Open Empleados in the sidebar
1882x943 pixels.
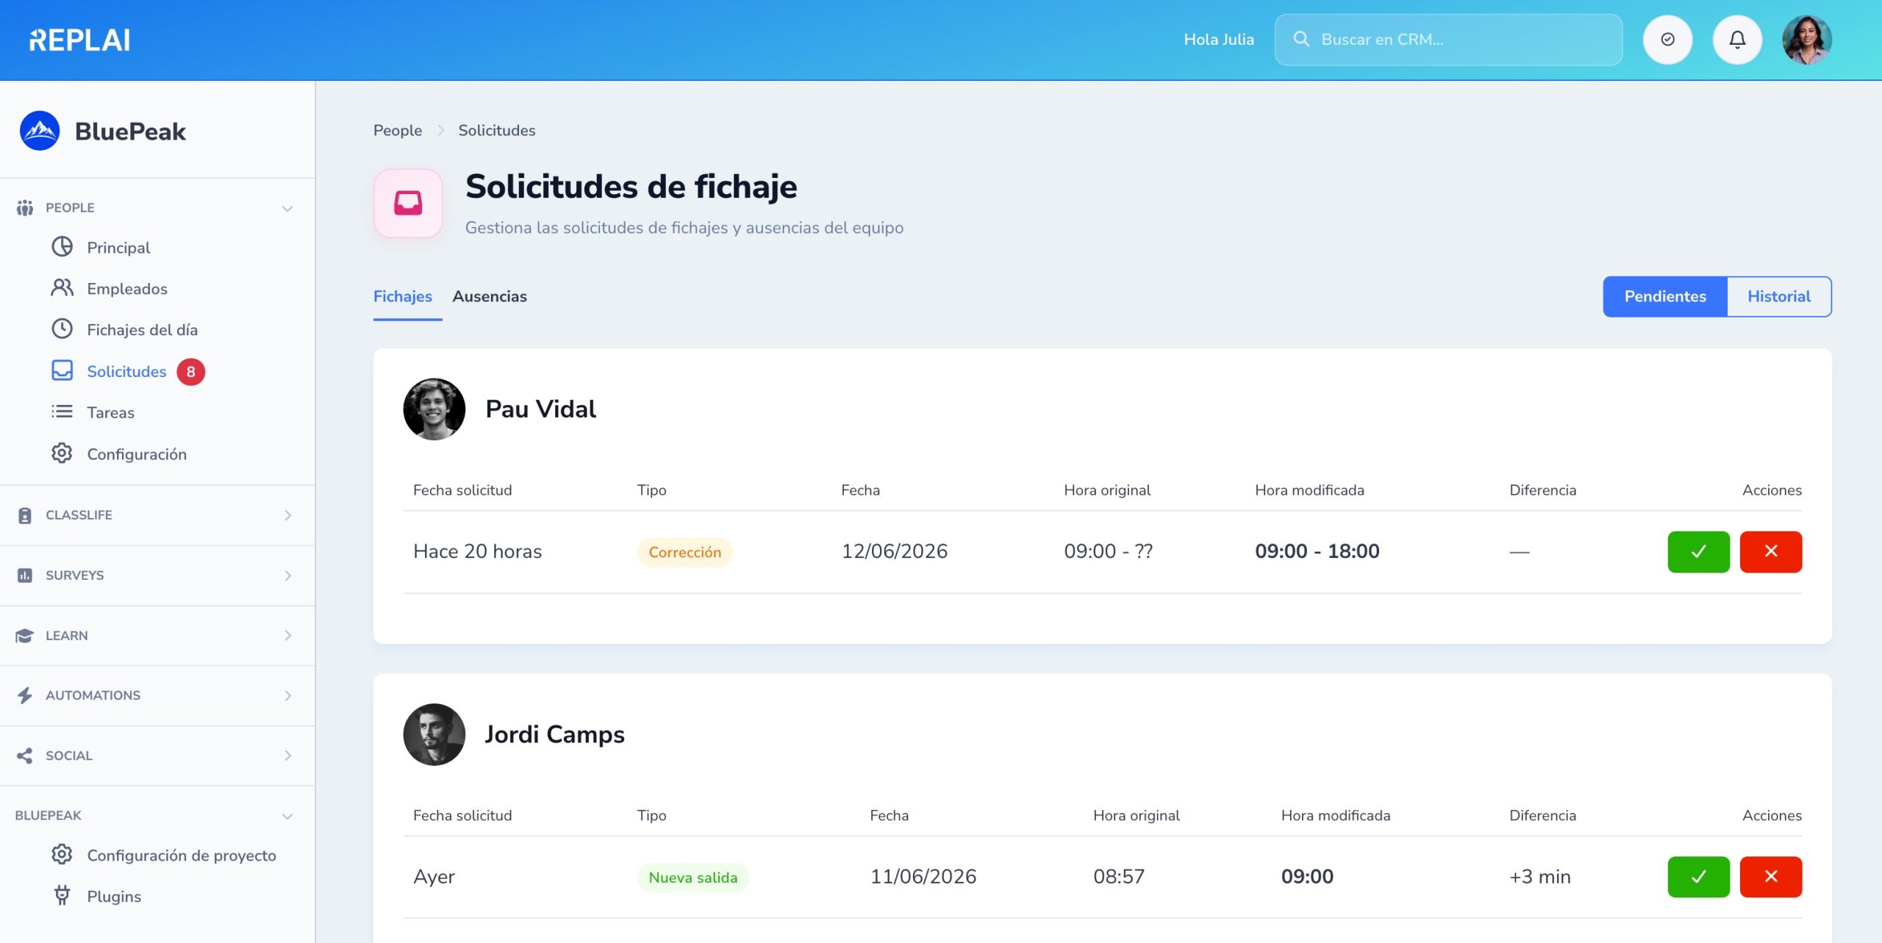tap(127, 289)
